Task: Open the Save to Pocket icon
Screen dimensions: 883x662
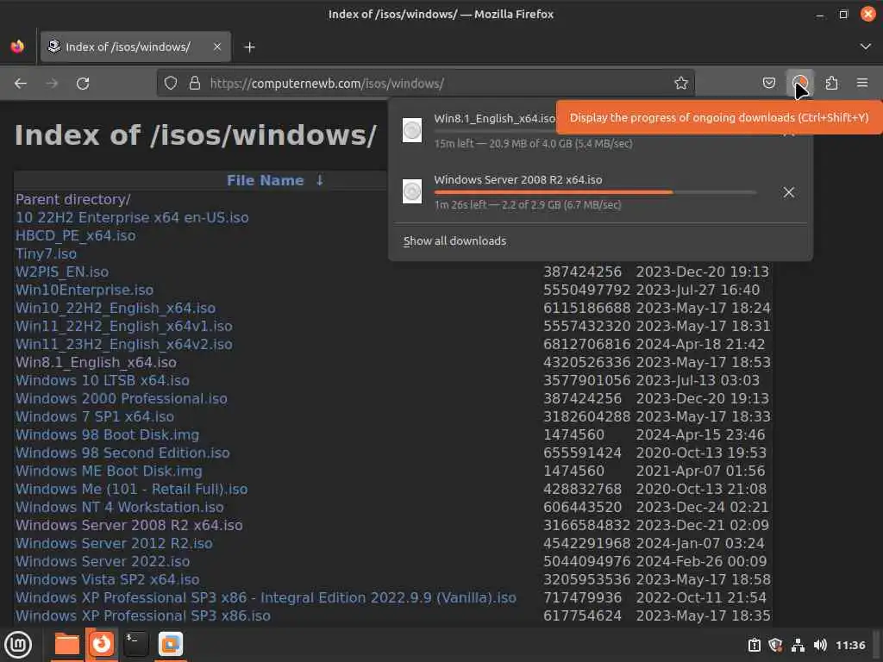Action: pyautogui.click(x=768, y=84)
